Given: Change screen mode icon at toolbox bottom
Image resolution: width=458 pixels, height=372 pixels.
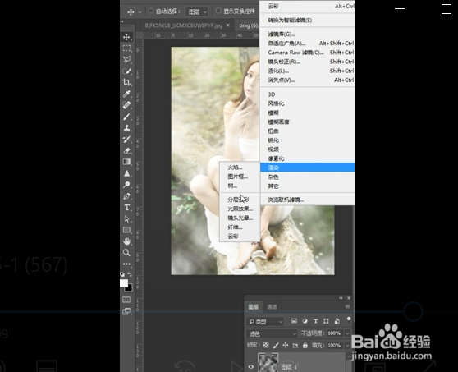Looking at the screenshot, I should point(126,311).
